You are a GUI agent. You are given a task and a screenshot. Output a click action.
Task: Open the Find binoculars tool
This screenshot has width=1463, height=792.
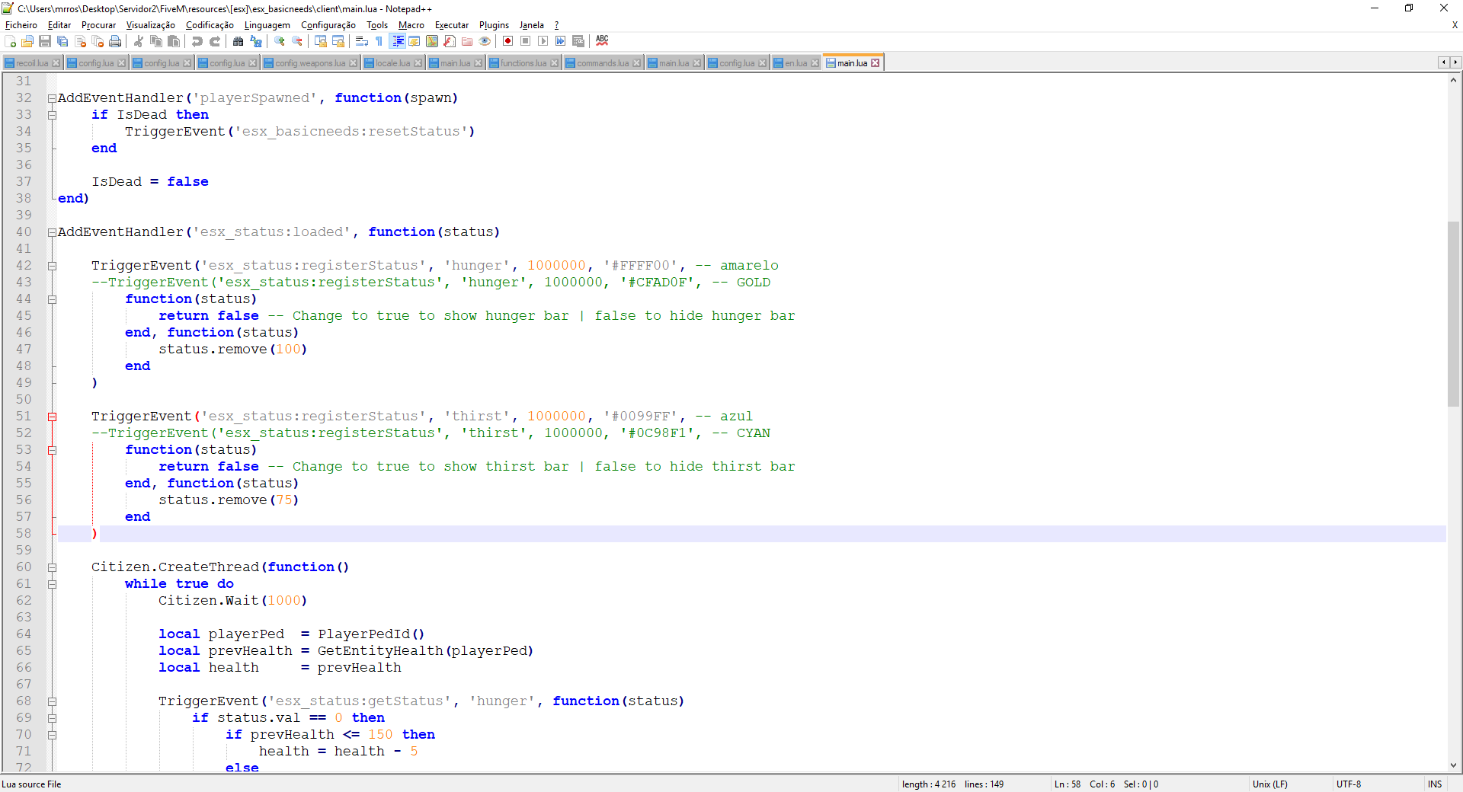pos(238,41)
